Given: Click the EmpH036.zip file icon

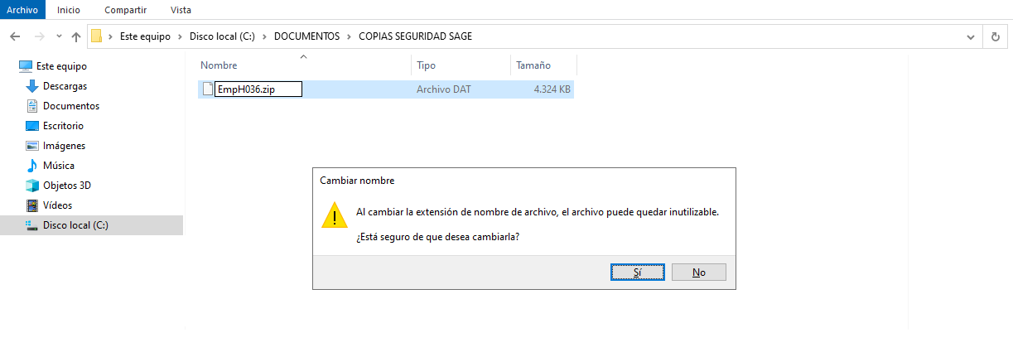Looking at the screenshot, I should [x=208, y=89].
